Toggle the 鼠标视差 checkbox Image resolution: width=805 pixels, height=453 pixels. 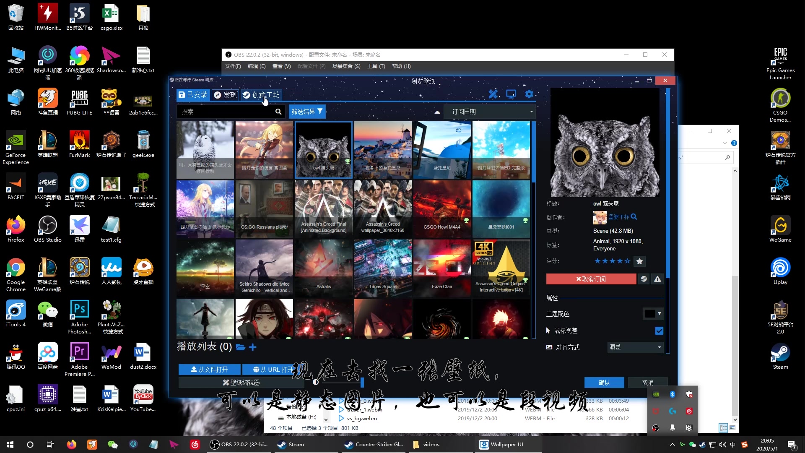pyautogui.click(x=659, y=331)
